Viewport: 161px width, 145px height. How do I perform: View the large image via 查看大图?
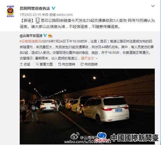tap(44, 64)
